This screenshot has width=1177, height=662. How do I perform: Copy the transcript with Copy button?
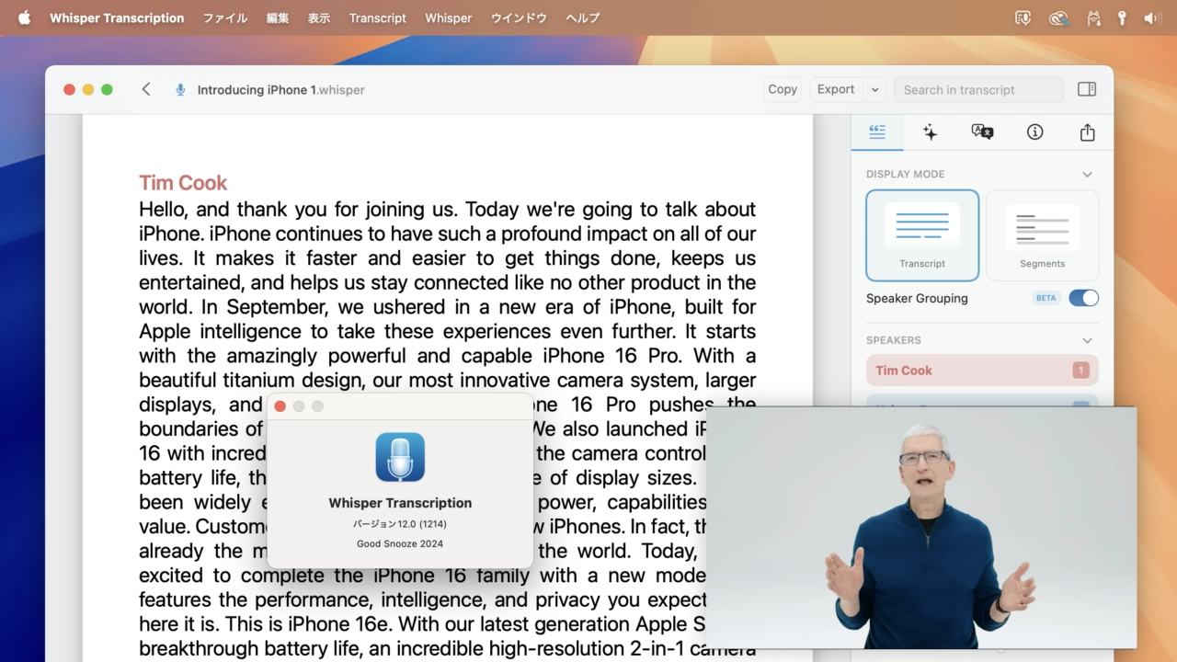tap(783, 89)
